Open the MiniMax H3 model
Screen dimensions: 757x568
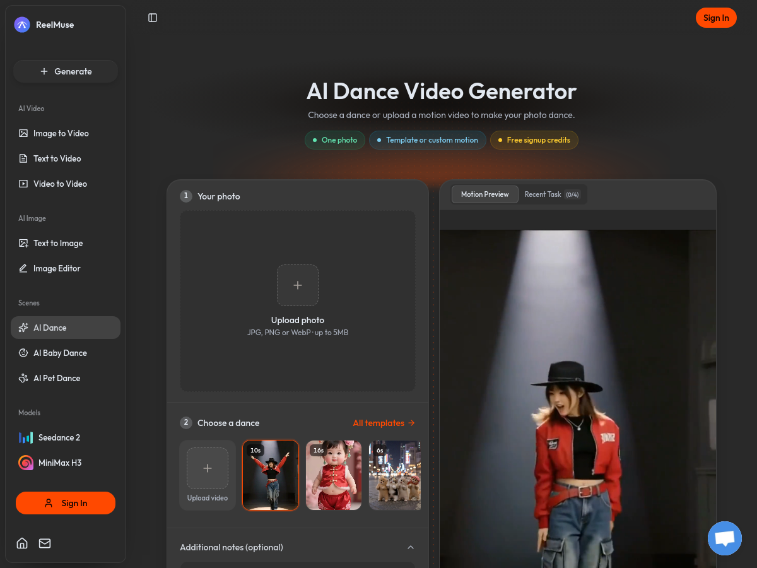(66, 463)
